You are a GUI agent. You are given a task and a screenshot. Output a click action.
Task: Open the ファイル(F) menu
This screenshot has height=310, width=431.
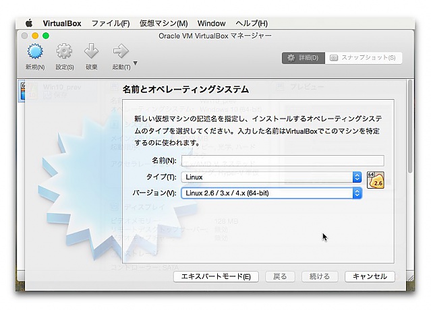[110, 23]
